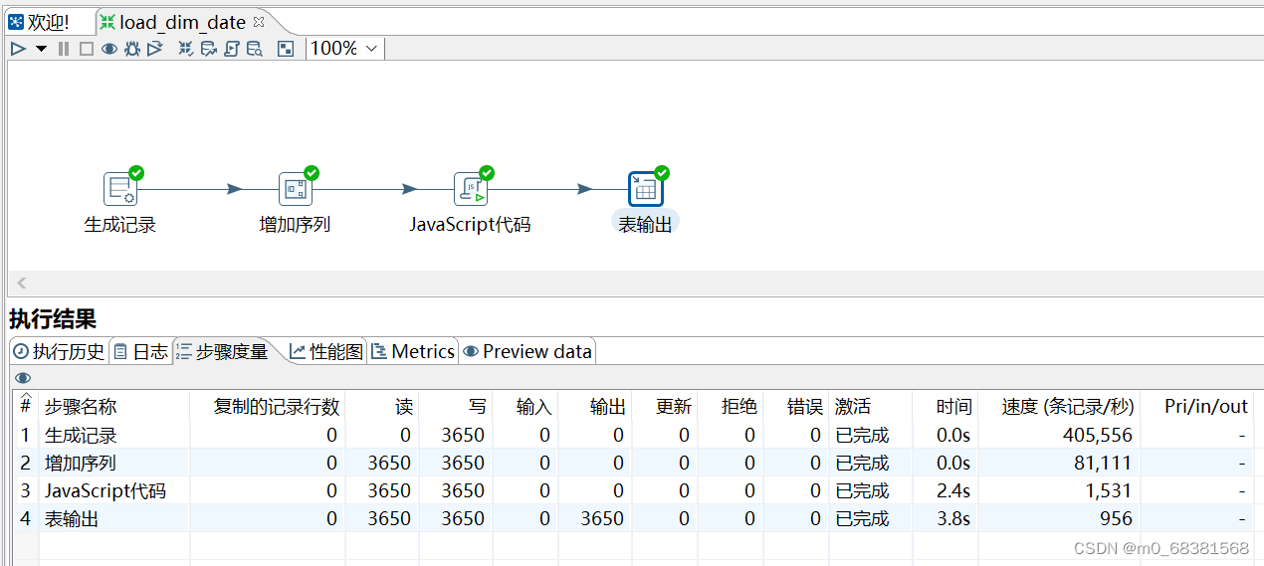The height and width of the screenshot is (566, 1264).
Task: Select the 表输出 step icon on canvas
Action: [645, 189]
